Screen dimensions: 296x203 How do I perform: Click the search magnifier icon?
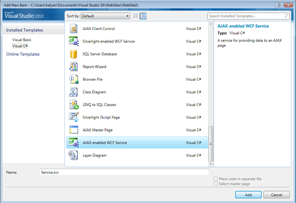point(286,16)
